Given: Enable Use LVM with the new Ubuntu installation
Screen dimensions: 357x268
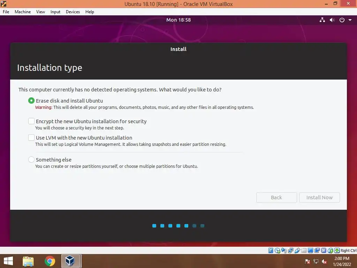Looking at the screenshot, I should 31,137.
